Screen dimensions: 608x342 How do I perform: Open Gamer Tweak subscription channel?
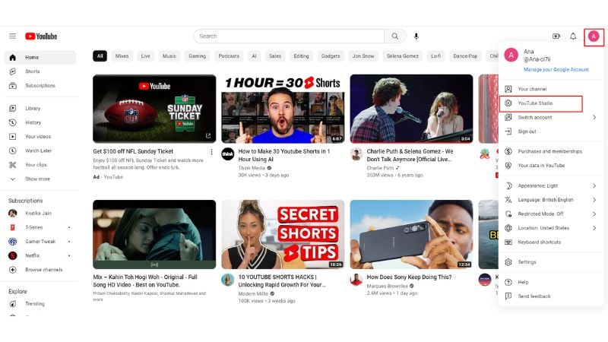pos(40,241)
